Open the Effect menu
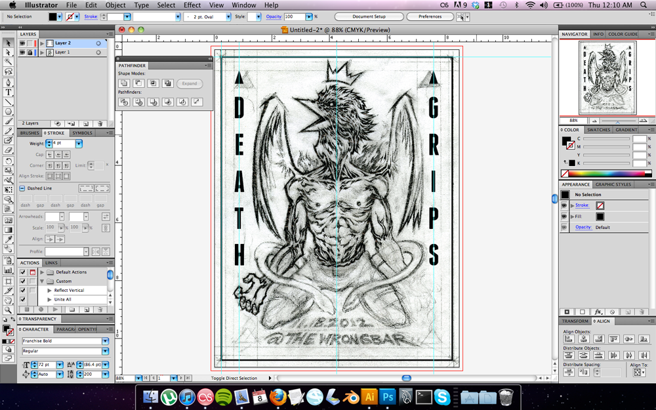The width and height of the screenshot is (656, 410). click(192, 5)
